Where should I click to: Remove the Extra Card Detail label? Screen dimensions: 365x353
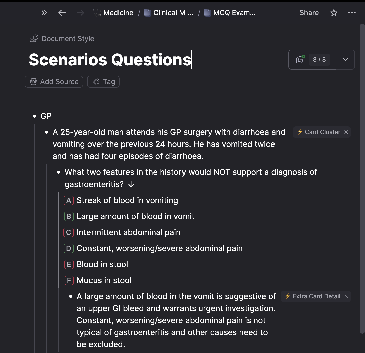[346, 296]
